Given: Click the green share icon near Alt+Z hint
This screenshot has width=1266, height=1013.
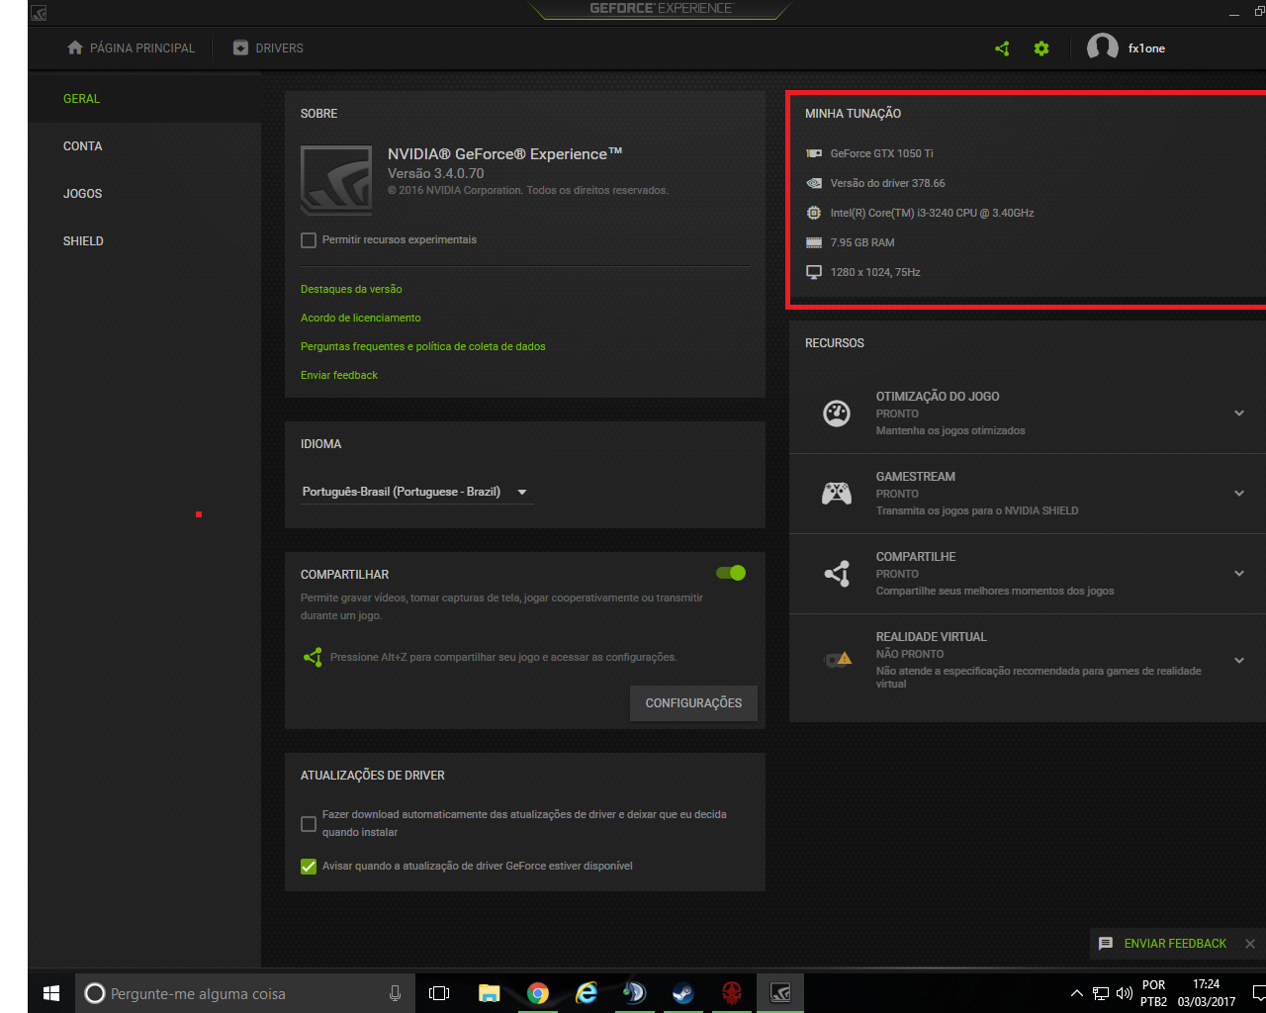Looking at the screenshot, I should point(313,657).
